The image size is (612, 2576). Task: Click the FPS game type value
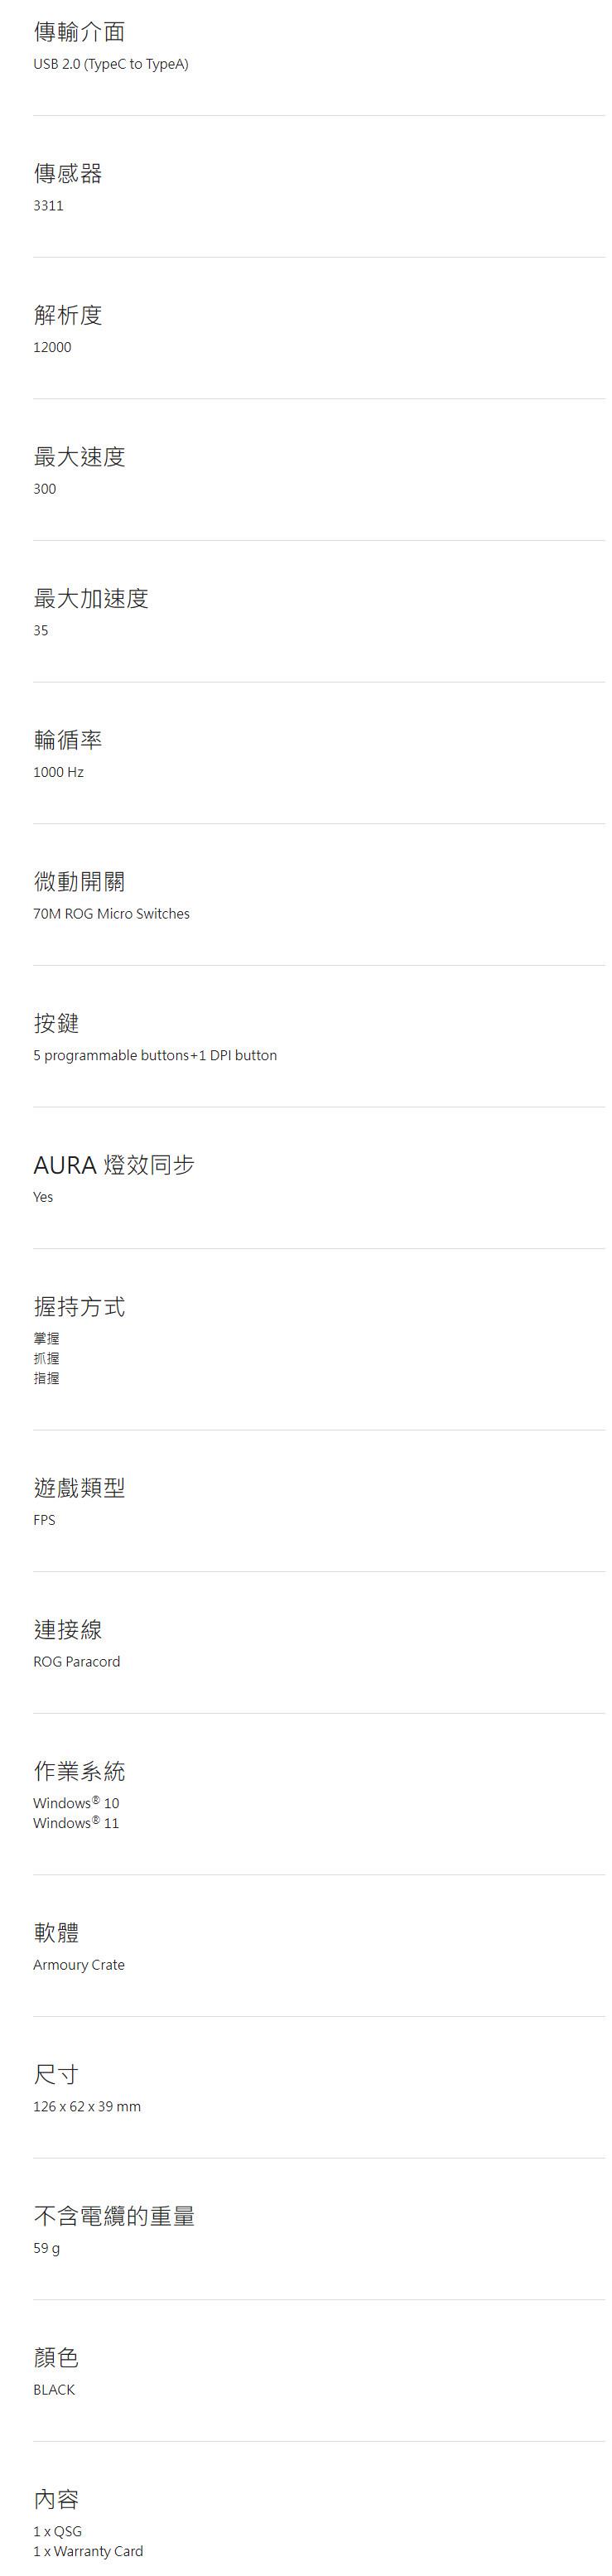[x=44, y=1520]
